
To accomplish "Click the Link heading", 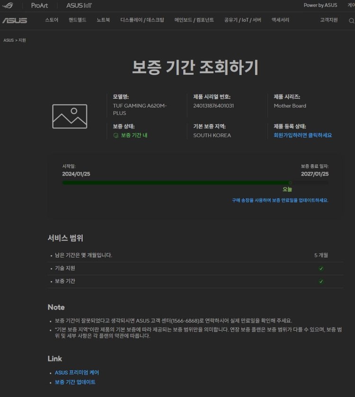I will (x=54, y=359).
